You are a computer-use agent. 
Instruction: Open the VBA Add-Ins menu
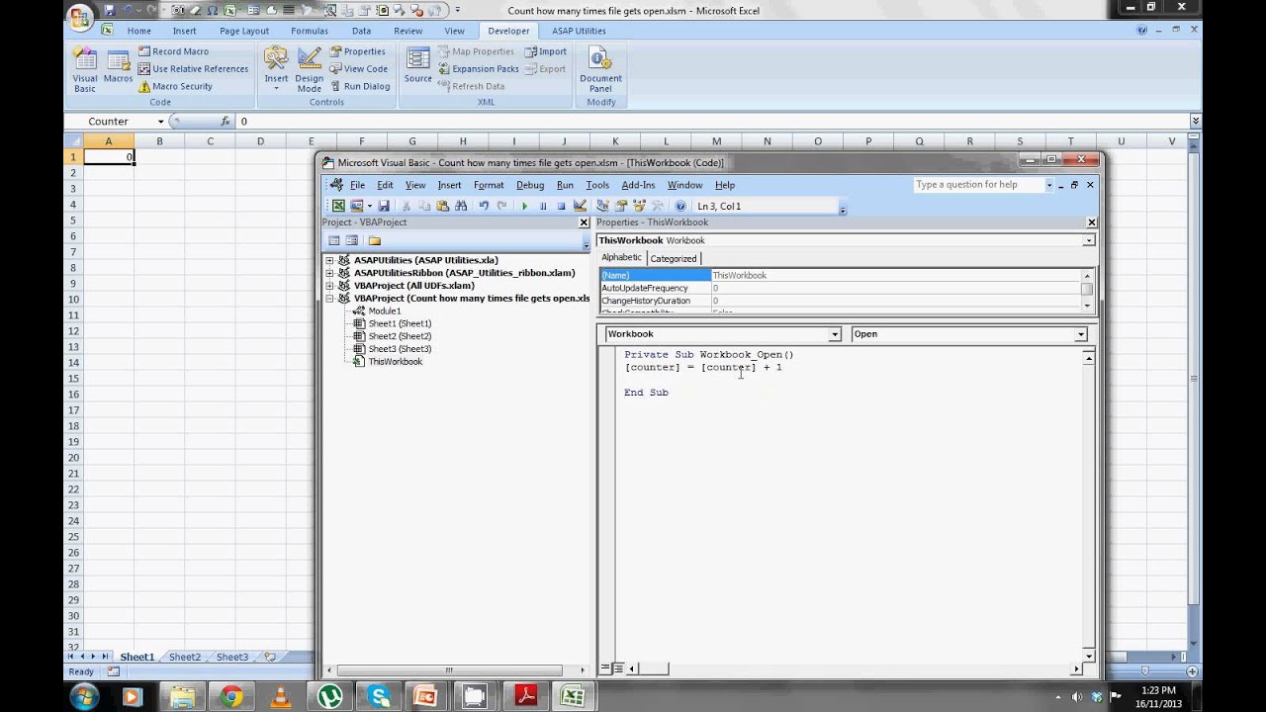(638, 185)
